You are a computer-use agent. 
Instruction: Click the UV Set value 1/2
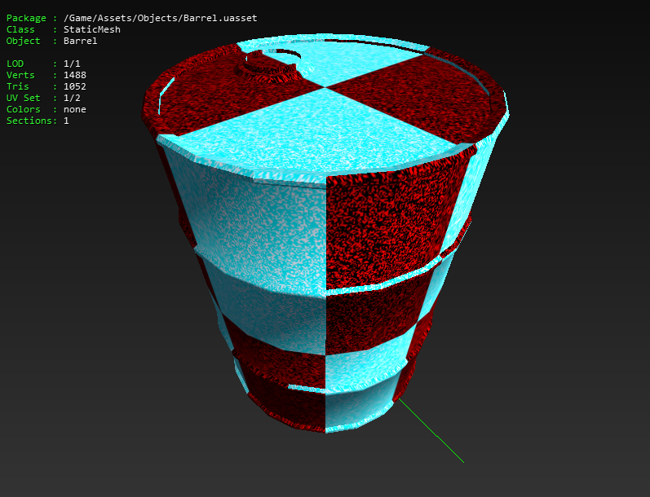(x=72, y=98)
